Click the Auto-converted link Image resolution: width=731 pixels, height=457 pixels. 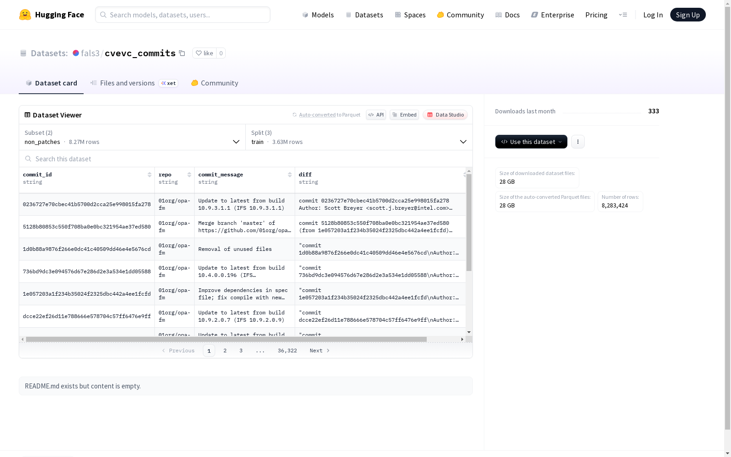pyautogui.click(x=317, y=115)
